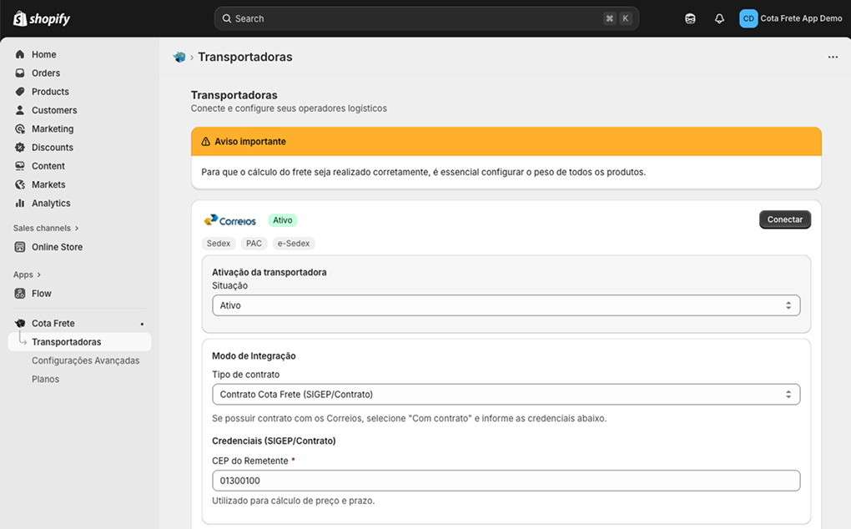Open Analytics from the sidebar
The width and height of the screenshot is (851, 529).
[x=48, y=203]
